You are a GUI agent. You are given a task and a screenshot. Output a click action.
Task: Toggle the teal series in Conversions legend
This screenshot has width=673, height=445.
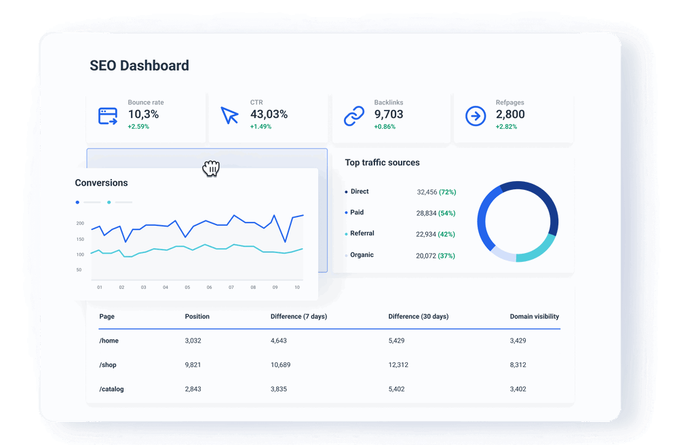click(x=110, y=202)
